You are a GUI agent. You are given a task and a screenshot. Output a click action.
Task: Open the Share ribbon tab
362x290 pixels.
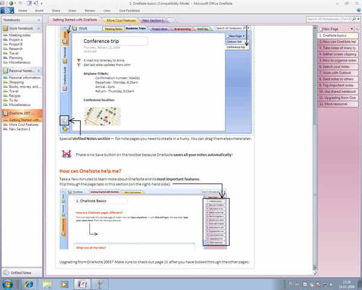56,11
